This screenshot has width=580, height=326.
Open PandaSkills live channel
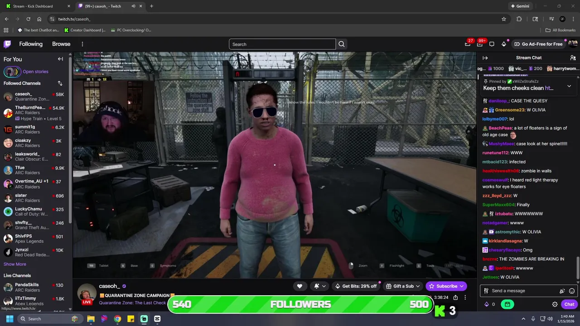tap(34, 287)
